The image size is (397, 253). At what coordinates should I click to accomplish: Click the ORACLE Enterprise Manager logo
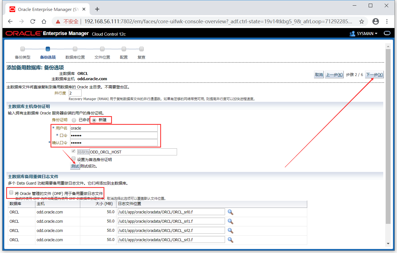47,33
